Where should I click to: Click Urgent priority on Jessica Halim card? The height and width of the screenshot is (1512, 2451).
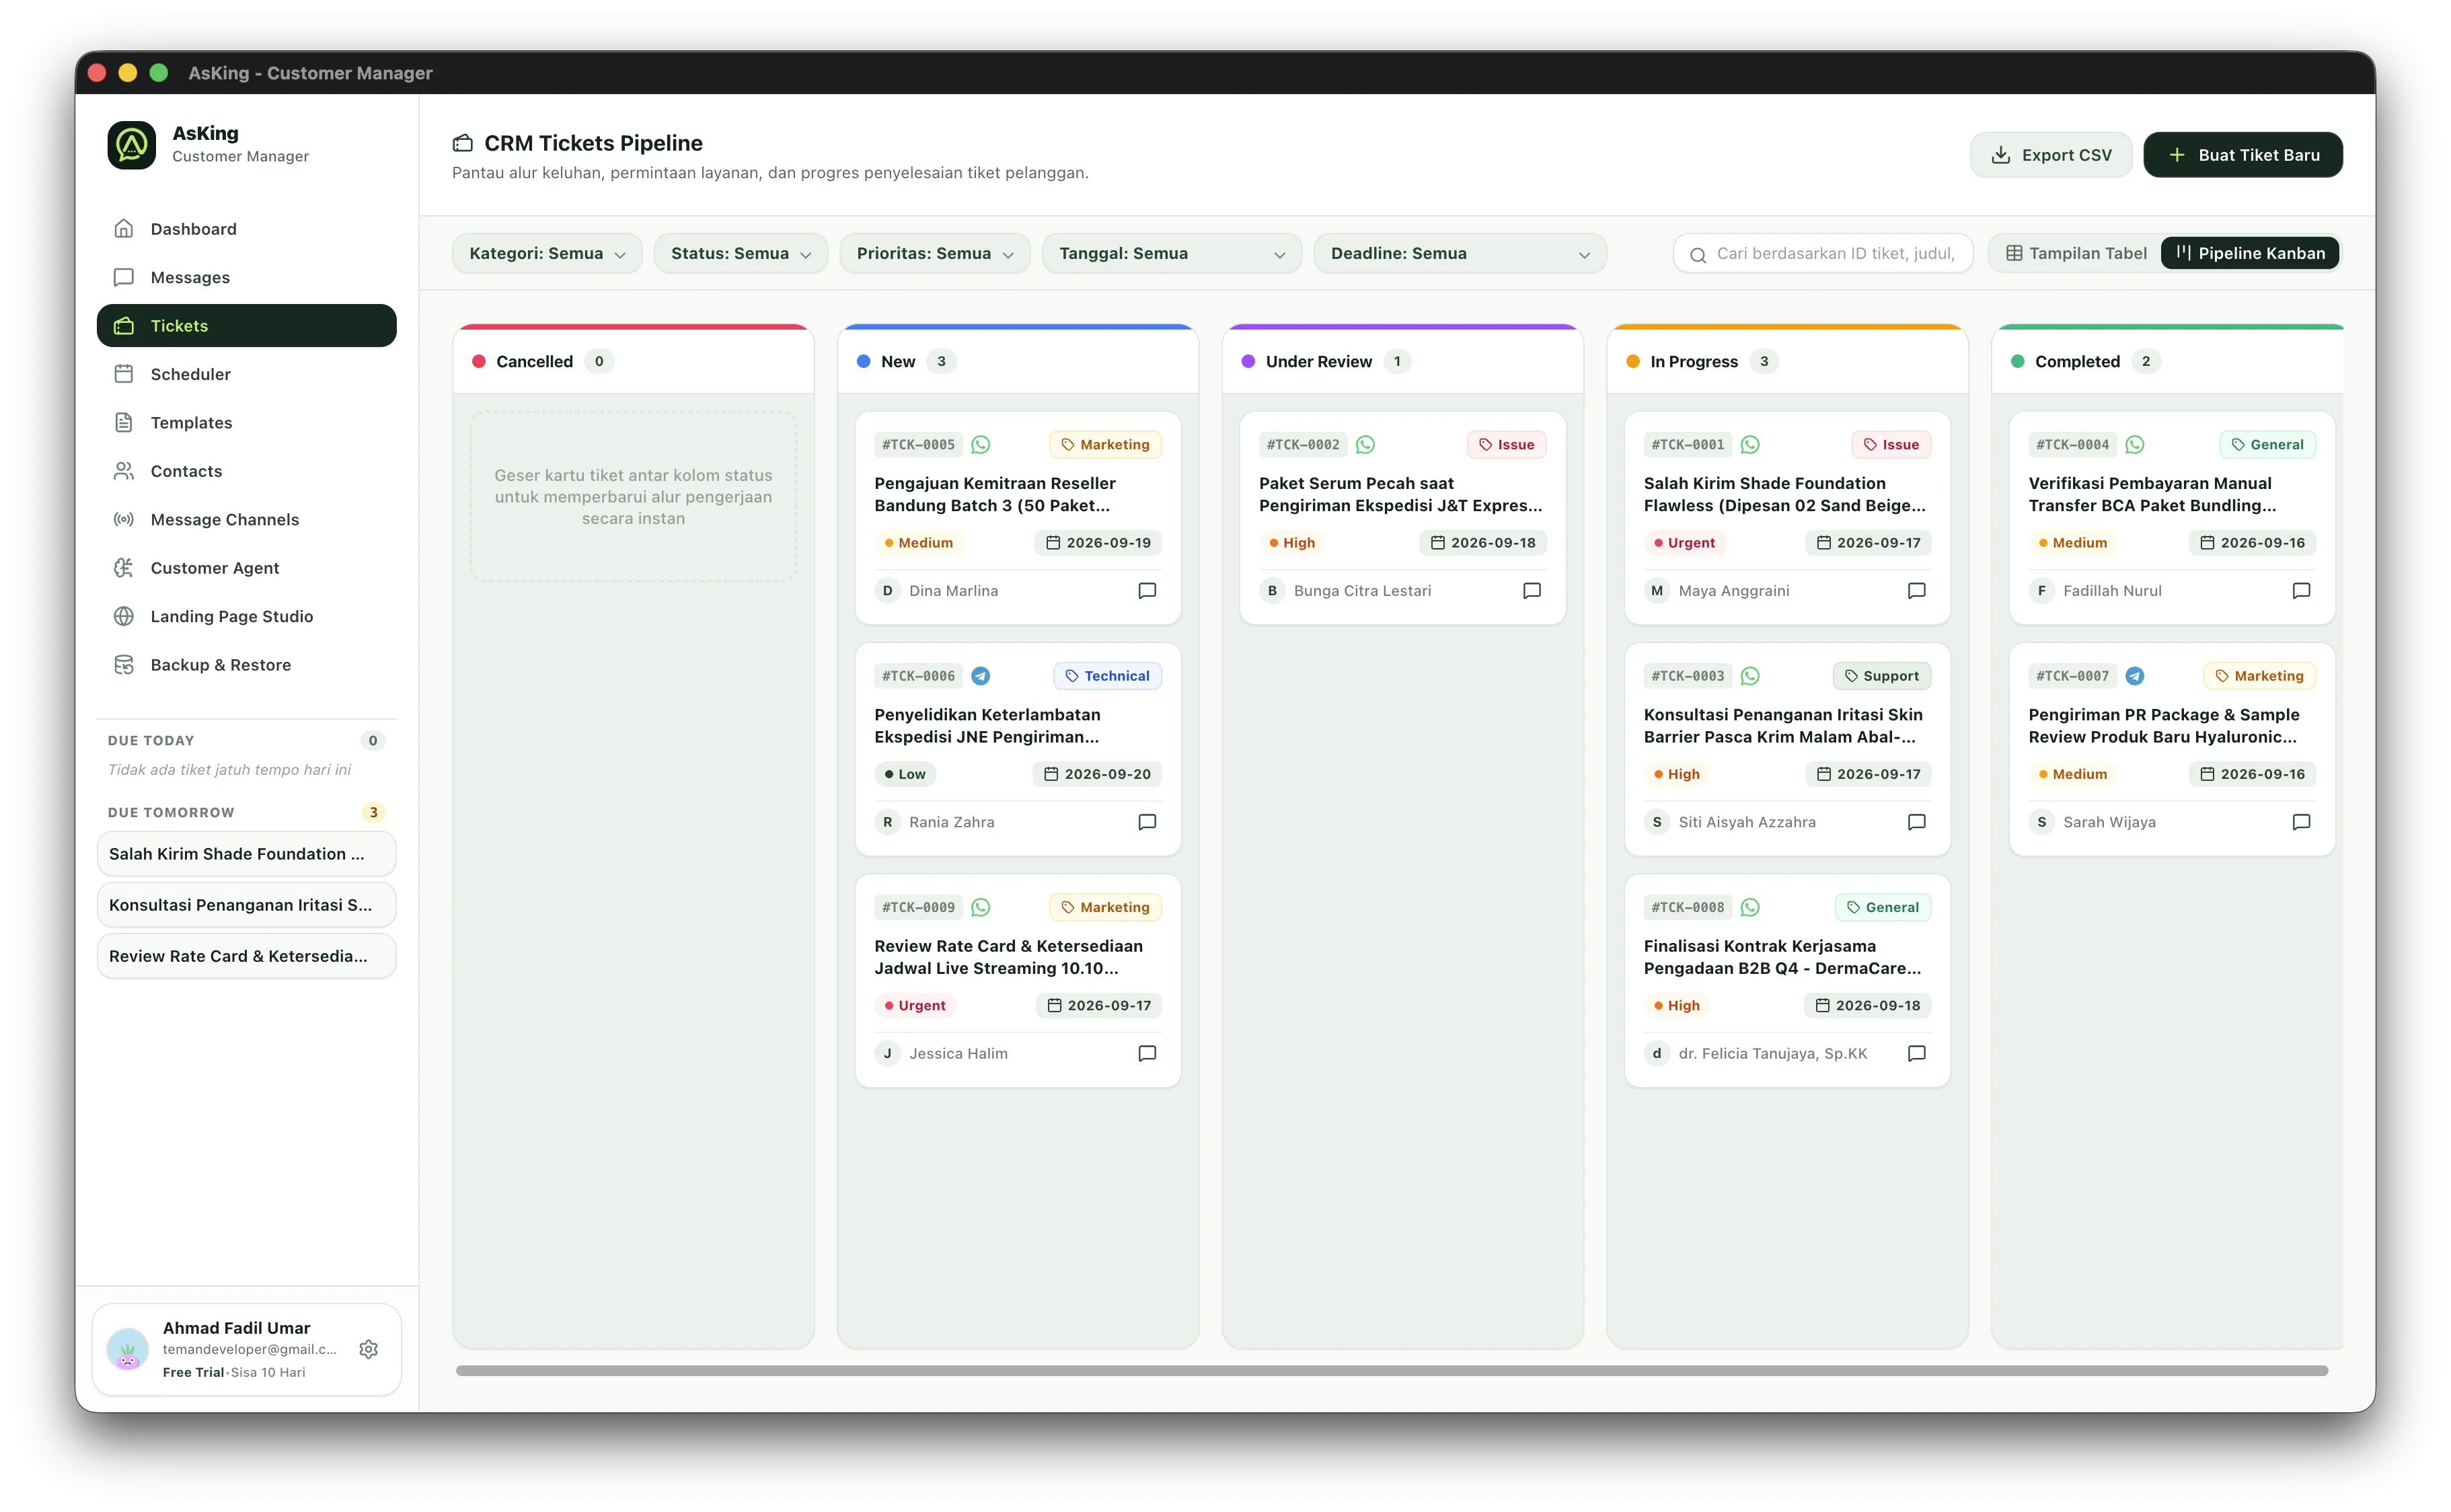pyautogui.click(x=914, y=1005)
